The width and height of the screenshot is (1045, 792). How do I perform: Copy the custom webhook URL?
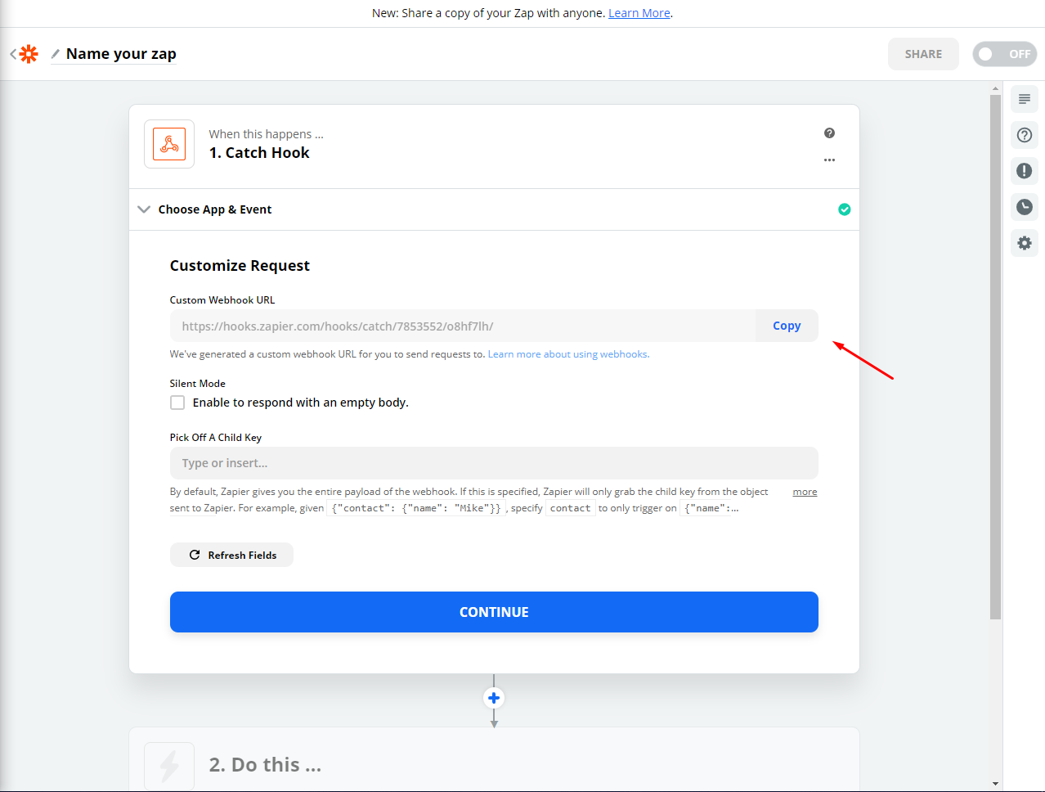pos(787,326)
